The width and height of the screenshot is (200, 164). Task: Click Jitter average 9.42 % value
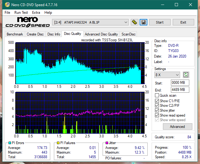point(140,148)
